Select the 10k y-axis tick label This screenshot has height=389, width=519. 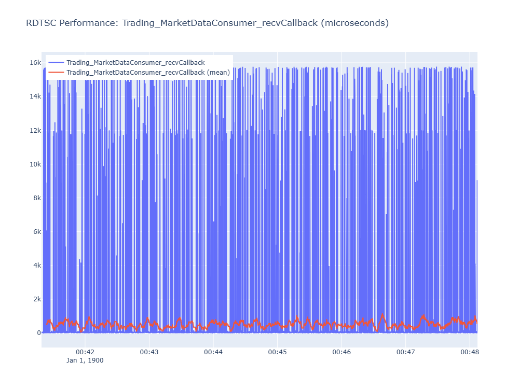(35, 164)
